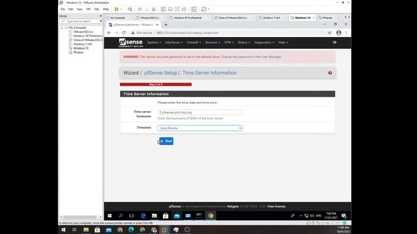Click the Library search box
This screenshot has width=417, height=234.
(x=79, y=21)
